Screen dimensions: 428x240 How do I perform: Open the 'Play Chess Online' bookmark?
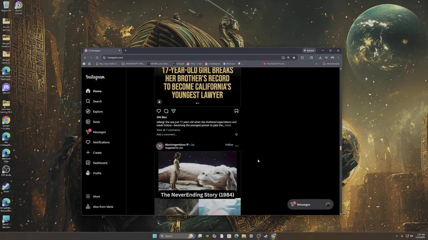[107, 64]
